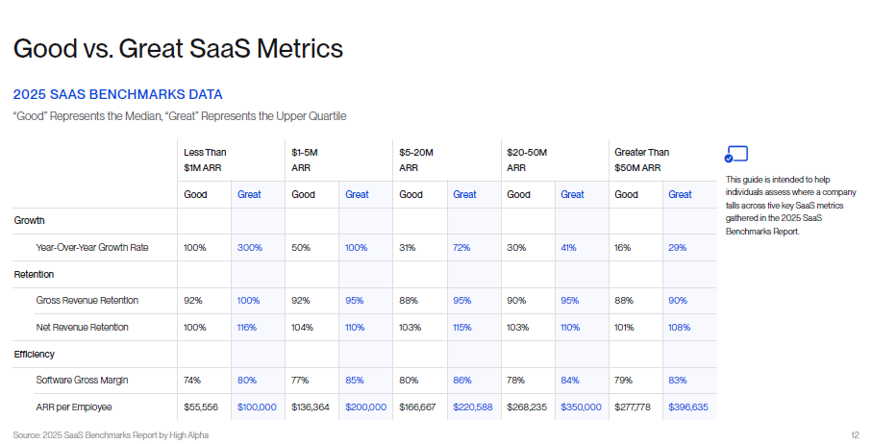Click the guide icon with blue checkmark
Screen dimensions: 872x444
tap(735, 154)
